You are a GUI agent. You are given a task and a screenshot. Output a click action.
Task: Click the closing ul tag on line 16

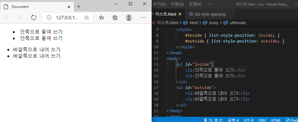[182, 82]
